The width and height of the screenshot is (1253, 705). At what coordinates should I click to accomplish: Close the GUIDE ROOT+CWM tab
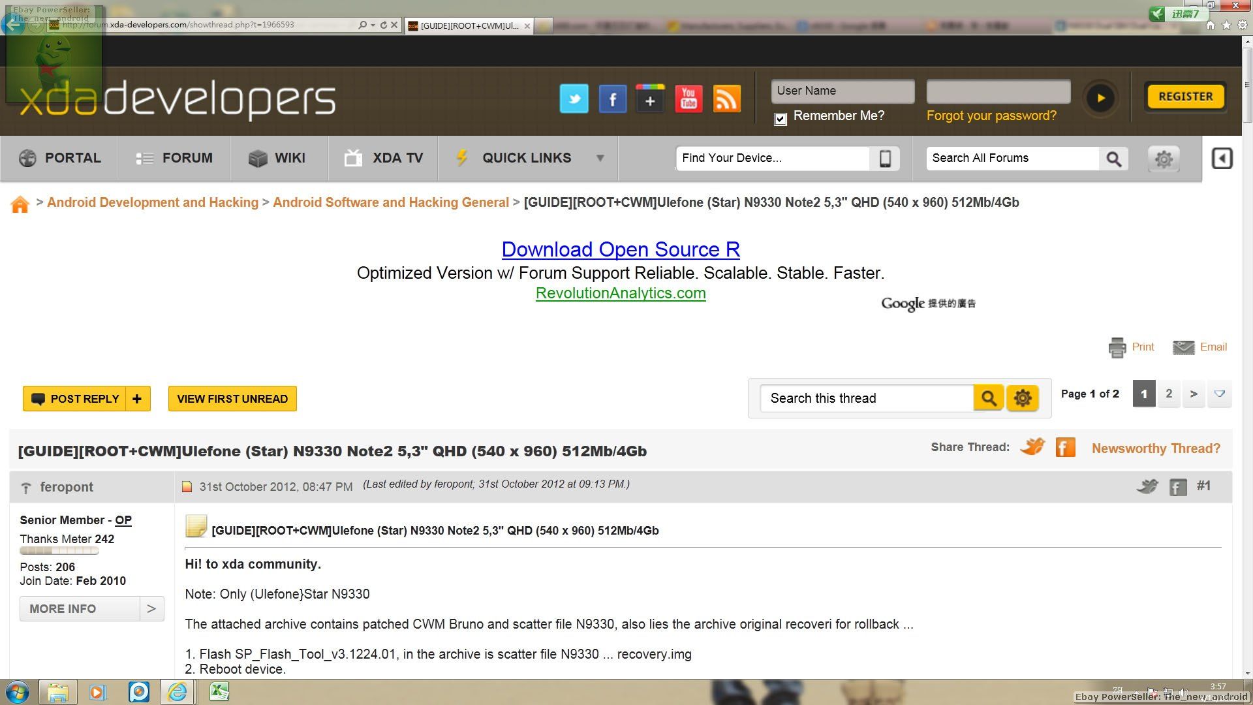click(x=527, y=26)
